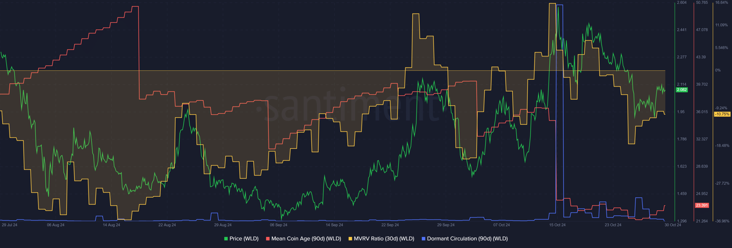Click the 2.604 price axis maximum label
The width and height of the screenshot is (732, 248).
[x=682, y=3]
